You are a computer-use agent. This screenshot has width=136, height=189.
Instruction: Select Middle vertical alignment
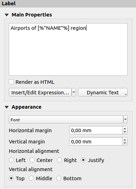pyautogui.click(x=31, y=178)
